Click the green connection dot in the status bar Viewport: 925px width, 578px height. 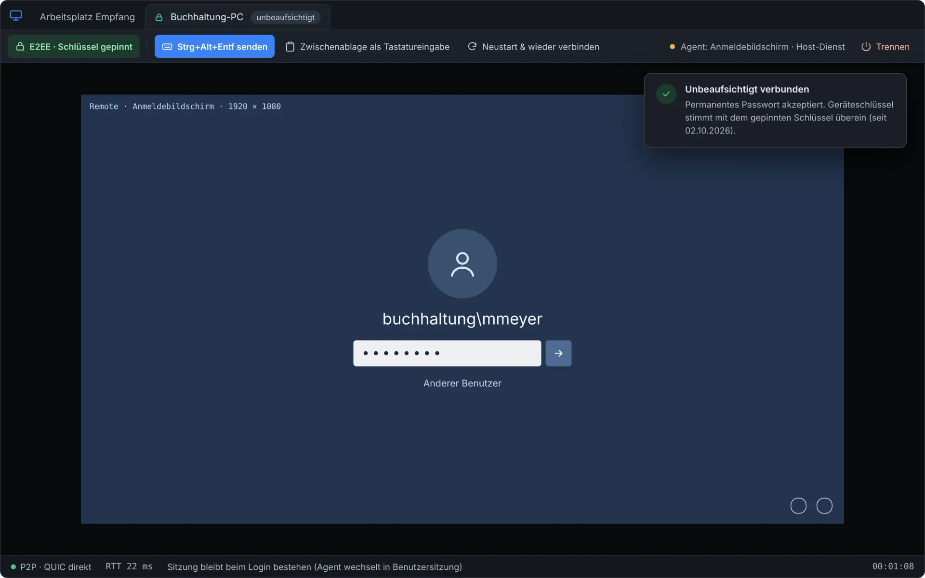(13, 567)
